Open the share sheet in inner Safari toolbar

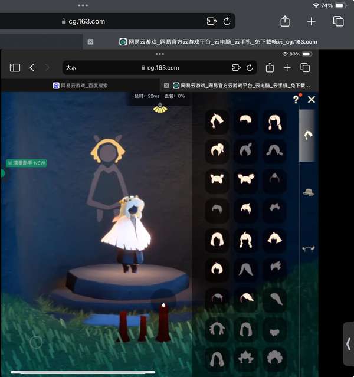tap(270, 68)
